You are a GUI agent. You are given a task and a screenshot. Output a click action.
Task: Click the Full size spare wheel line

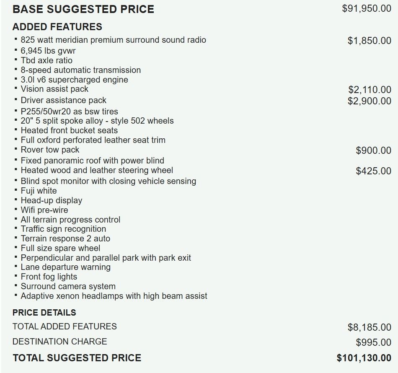(x=54, y=248)
